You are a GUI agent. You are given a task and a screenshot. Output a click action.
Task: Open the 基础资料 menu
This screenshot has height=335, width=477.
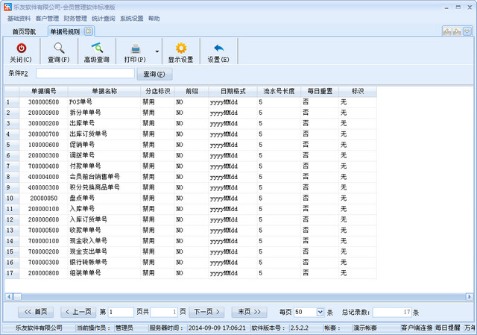pyautogui.click(x=19, y=18)
